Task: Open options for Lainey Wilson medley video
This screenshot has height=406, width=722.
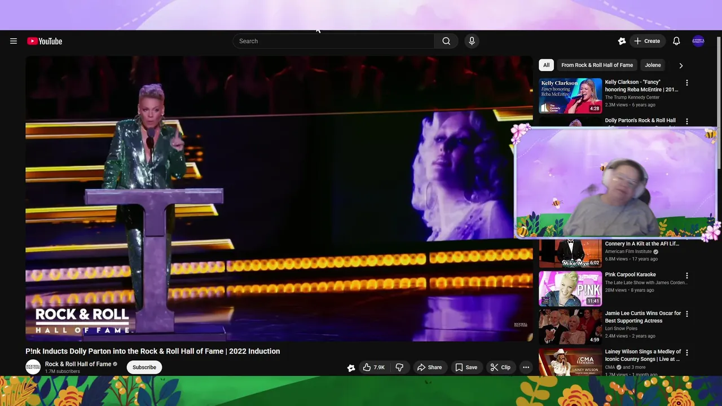Action: coord(686,352)
